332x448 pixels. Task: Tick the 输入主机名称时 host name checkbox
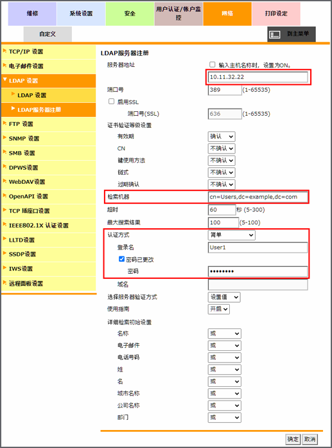(x=212, y=64)
